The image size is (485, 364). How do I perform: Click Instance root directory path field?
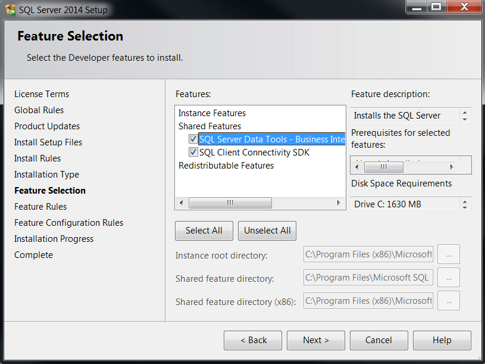point(368,254)
